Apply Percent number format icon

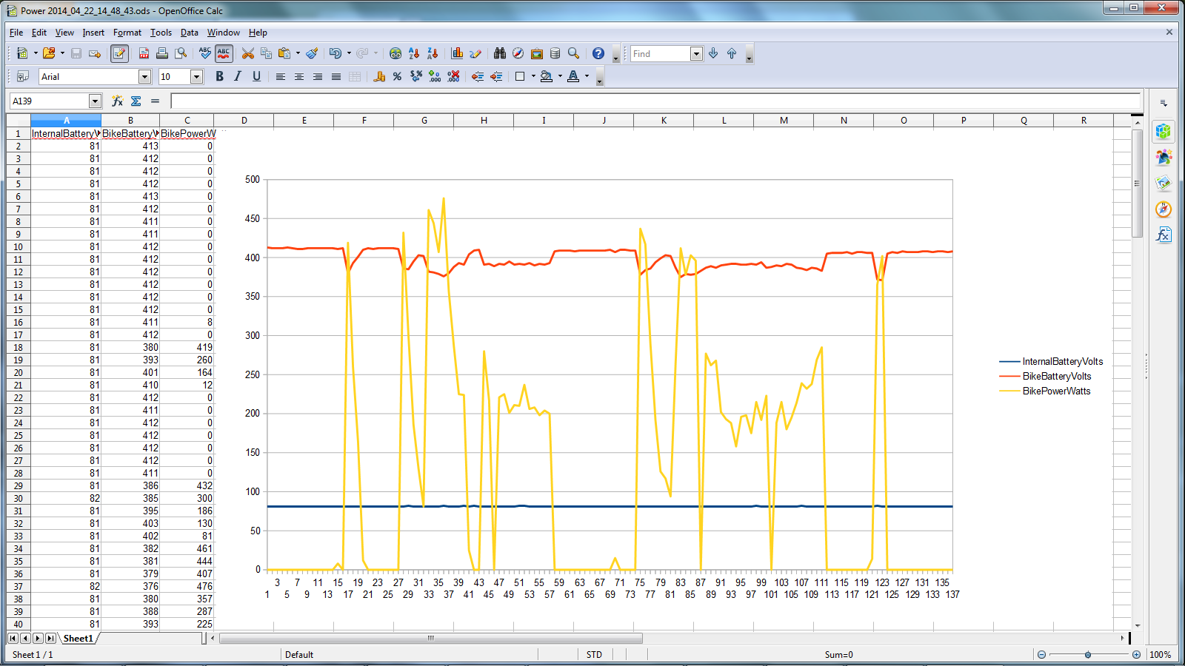pos(398,76)
